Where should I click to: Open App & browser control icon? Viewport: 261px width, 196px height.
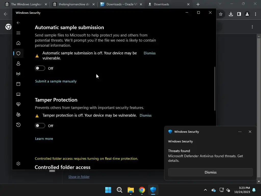[x=18, y=84]
